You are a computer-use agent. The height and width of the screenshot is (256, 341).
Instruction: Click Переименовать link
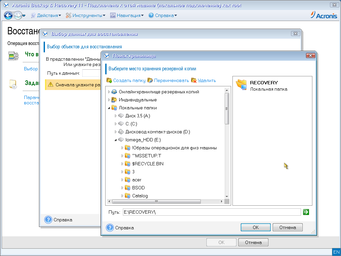171,81
